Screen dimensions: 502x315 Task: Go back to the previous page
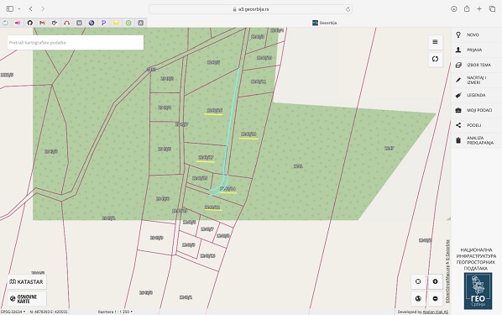click(x=31, y=9)
